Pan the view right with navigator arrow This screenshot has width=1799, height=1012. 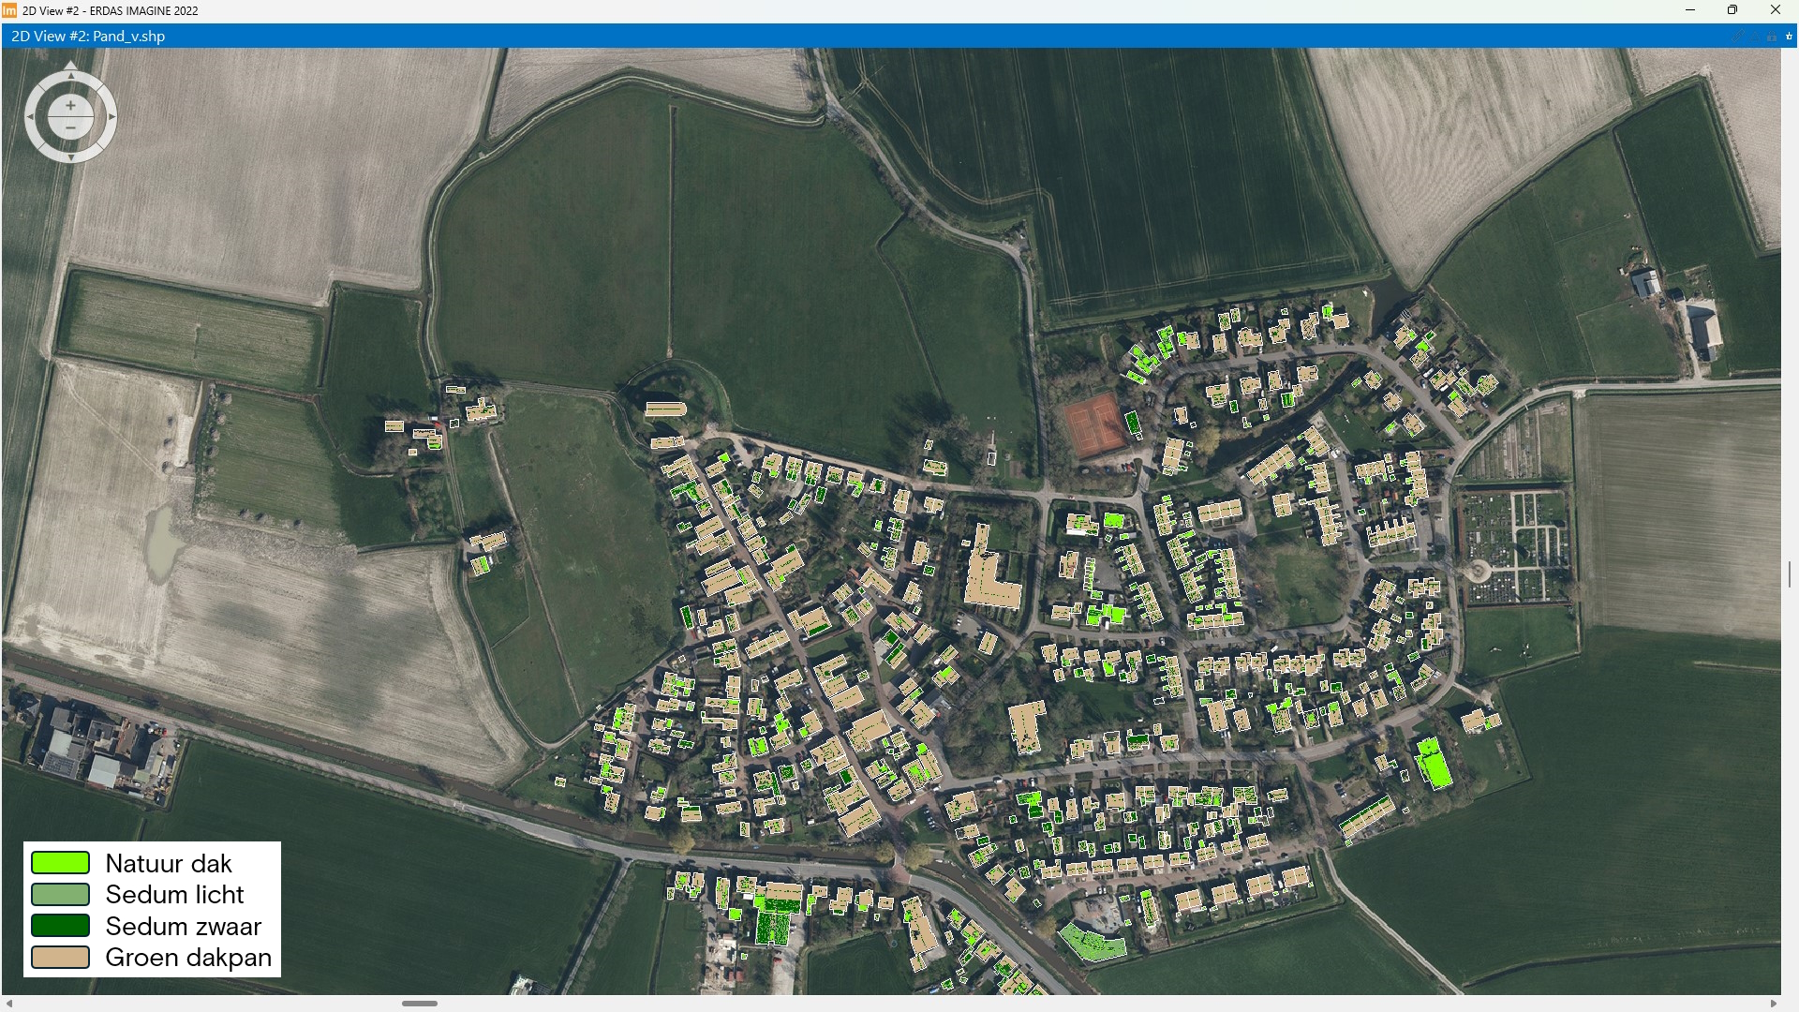(x=112, y=117)
